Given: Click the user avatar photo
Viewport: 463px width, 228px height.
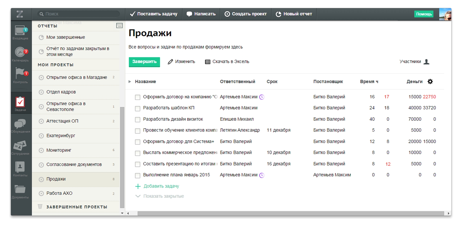Looking at the screenshot, I should click(445, 14).
